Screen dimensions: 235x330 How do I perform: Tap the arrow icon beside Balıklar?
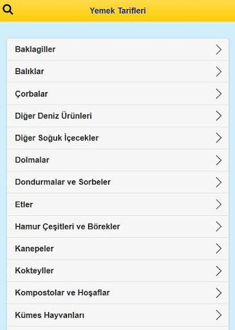click(219, 72)
